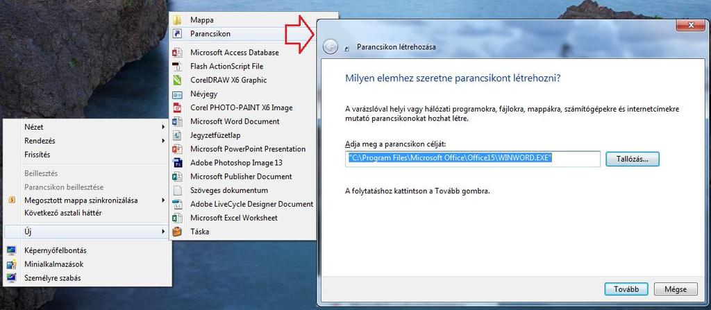Click the shortcut target path field
711x310 pixels.
472,159
